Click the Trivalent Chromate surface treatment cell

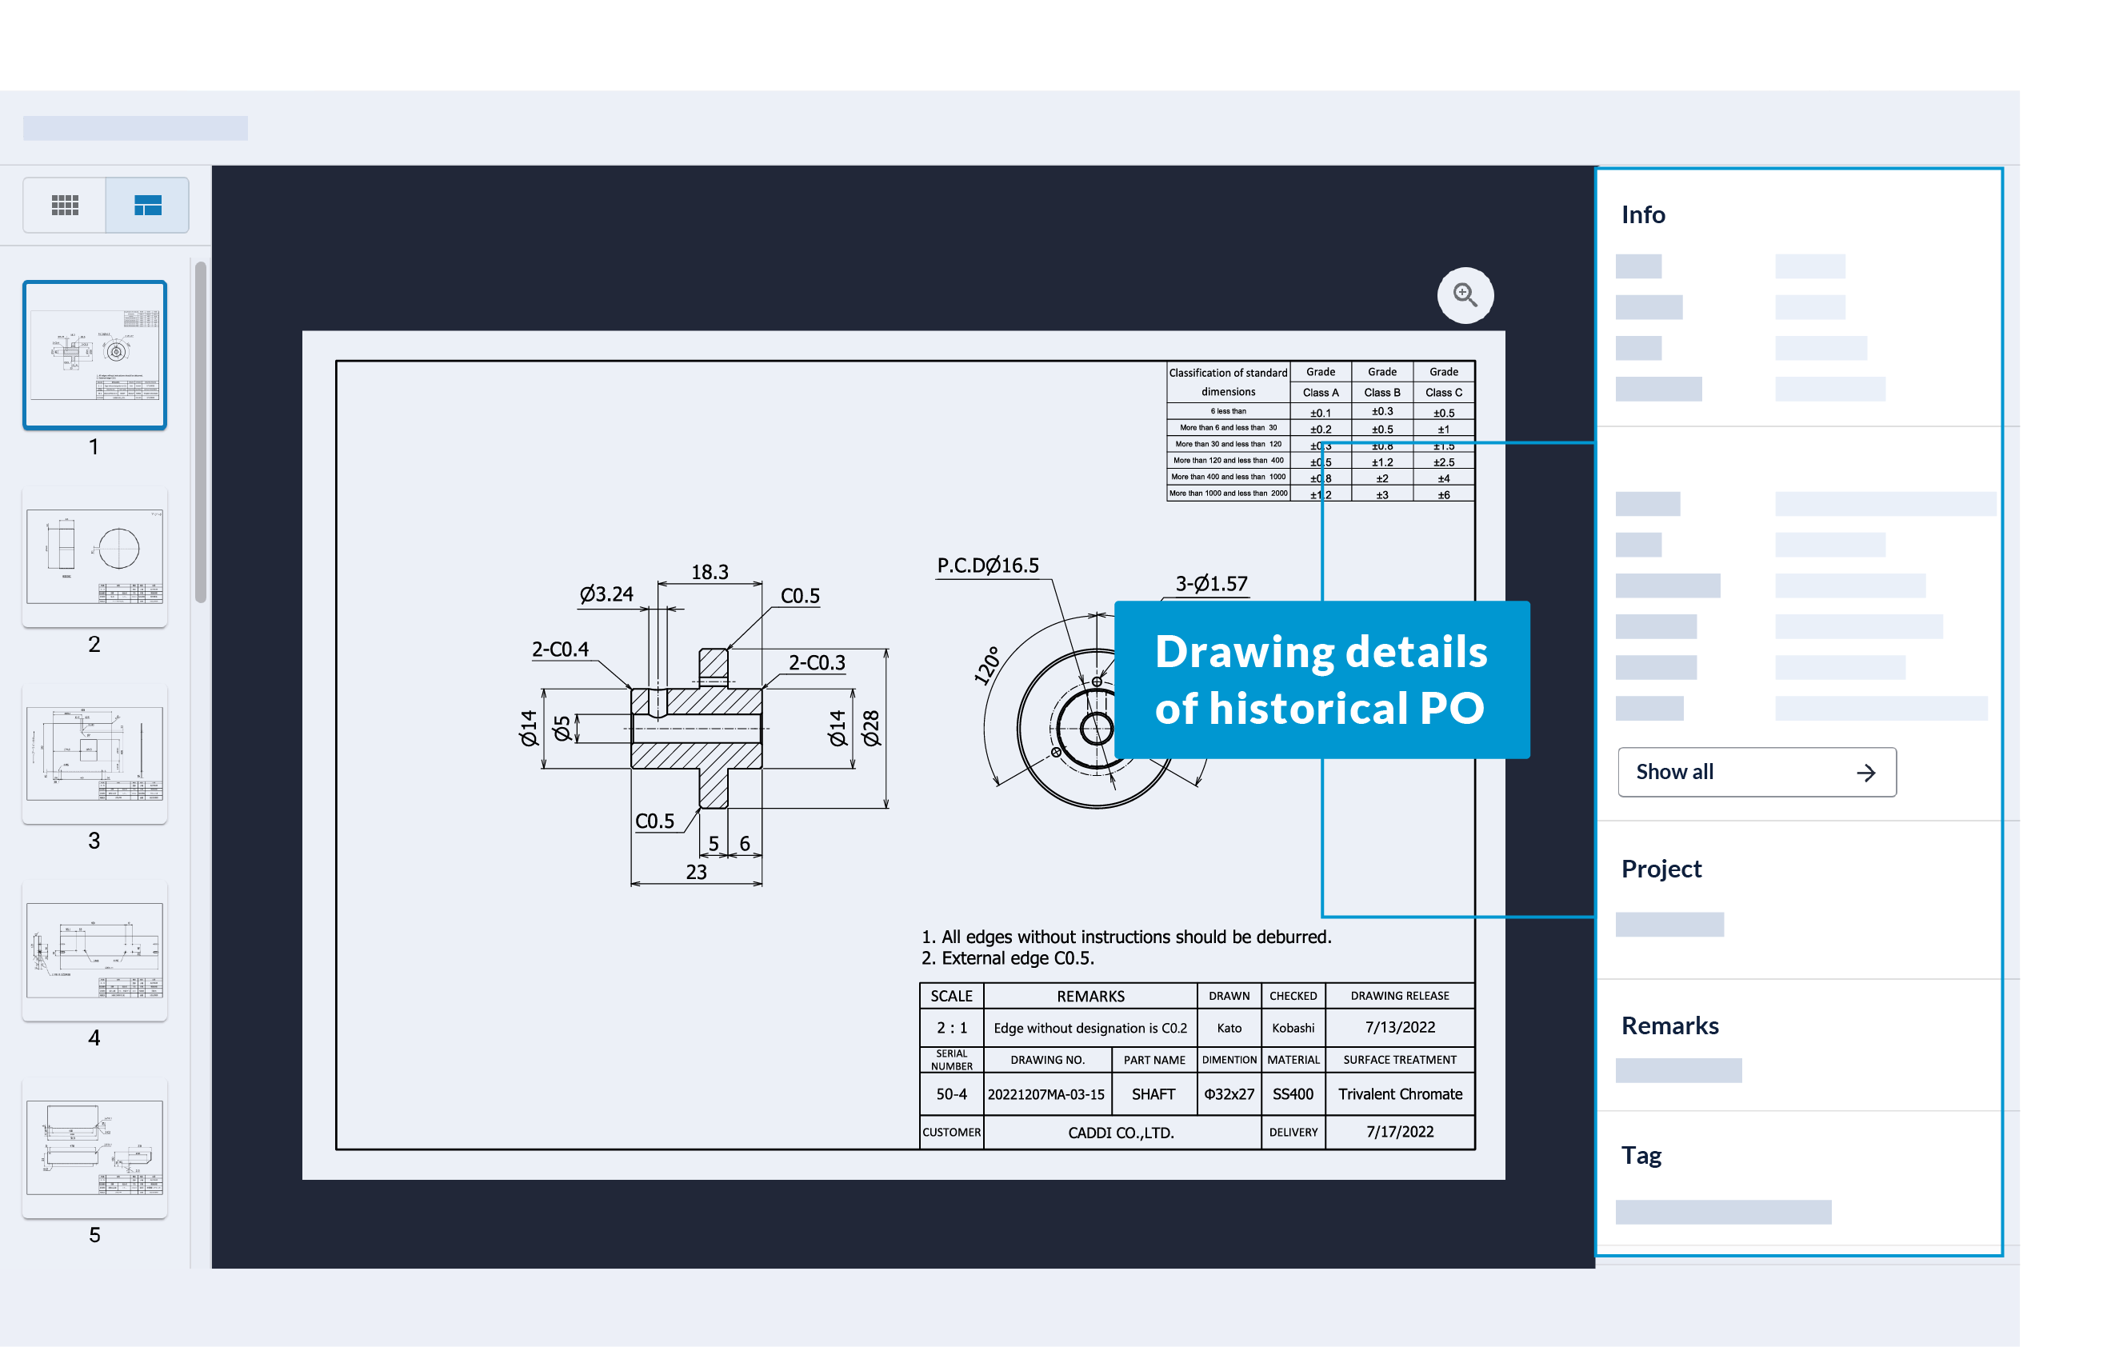1400,1094
